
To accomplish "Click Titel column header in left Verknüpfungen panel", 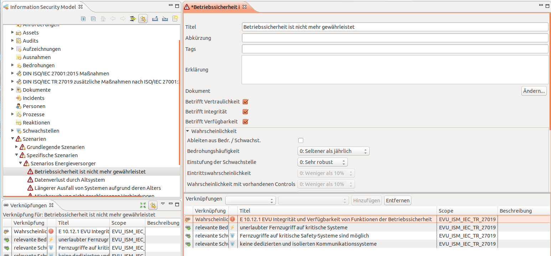I will [82, 223].
